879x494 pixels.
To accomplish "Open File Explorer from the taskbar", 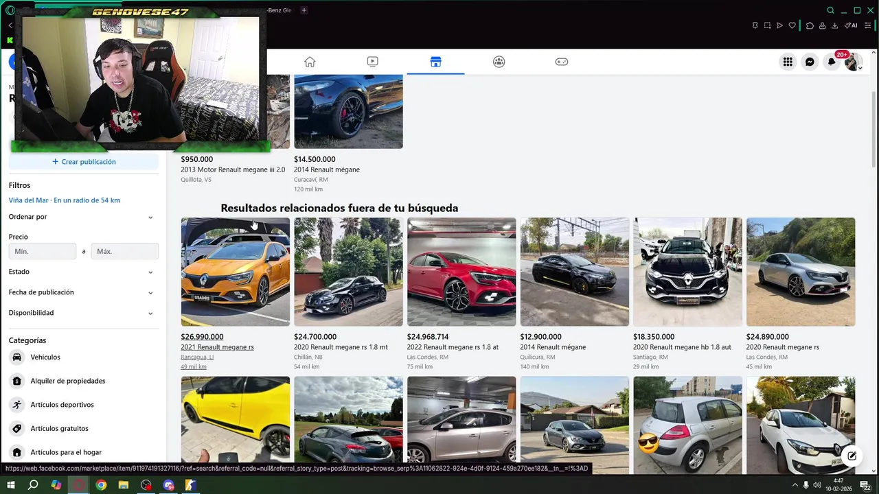I will click(124, 485).
